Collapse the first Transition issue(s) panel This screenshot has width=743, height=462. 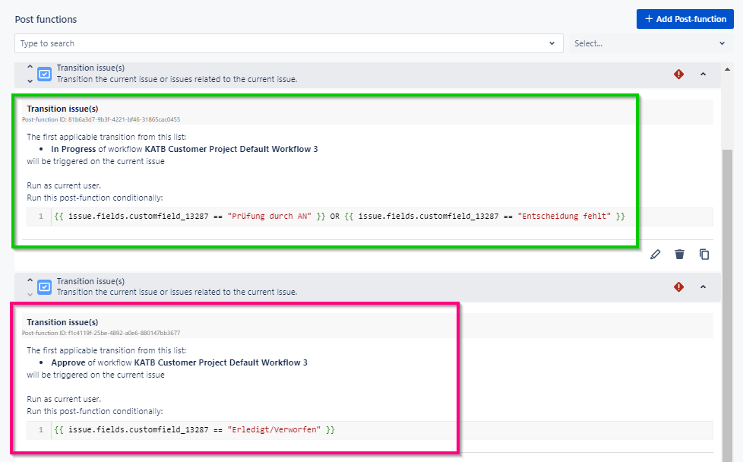(x=703, y=74)
